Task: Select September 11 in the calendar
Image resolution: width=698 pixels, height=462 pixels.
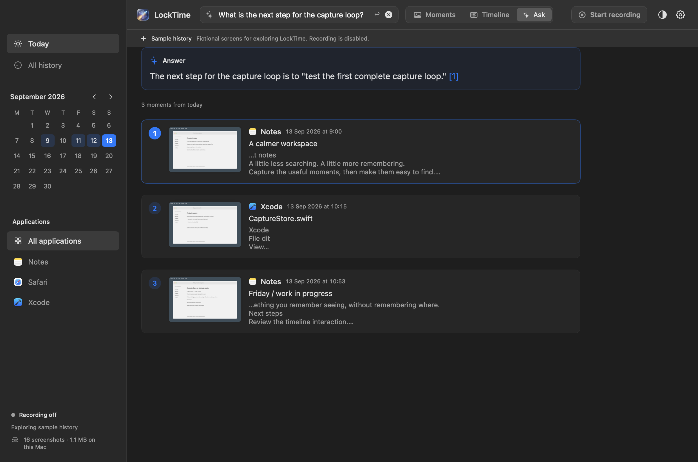Action: tap(78, 141)
